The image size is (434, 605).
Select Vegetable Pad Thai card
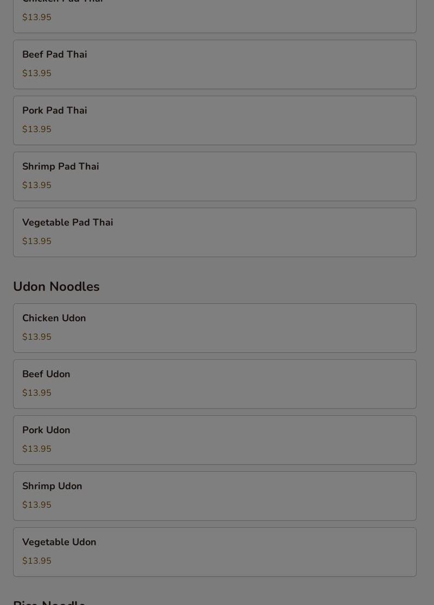coord(214,232)
